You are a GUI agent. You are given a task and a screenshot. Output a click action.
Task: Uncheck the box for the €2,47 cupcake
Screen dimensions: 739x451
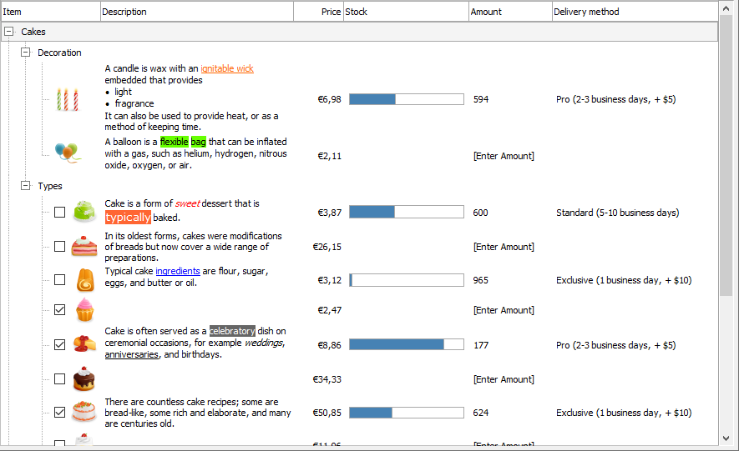point(59,310)
